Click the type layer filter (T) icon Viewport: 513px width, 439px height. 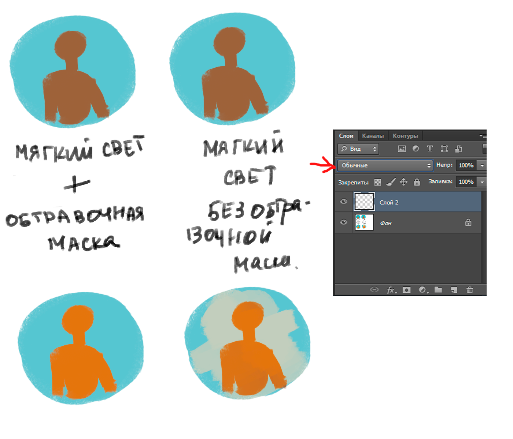tap(430, 149)
